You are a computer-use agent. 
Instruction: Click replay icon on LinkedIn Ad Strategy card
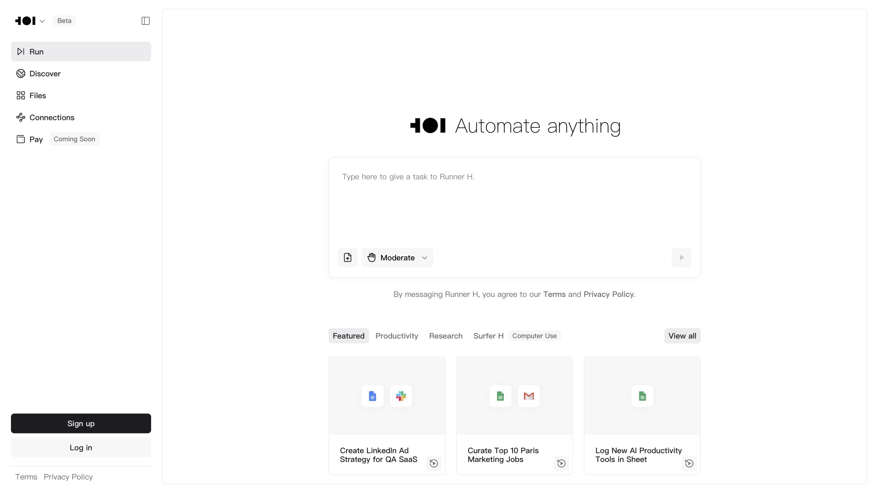point(434,463)
